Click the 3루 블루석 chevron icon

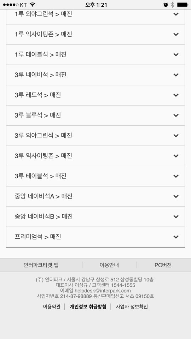tap(176, 115)
